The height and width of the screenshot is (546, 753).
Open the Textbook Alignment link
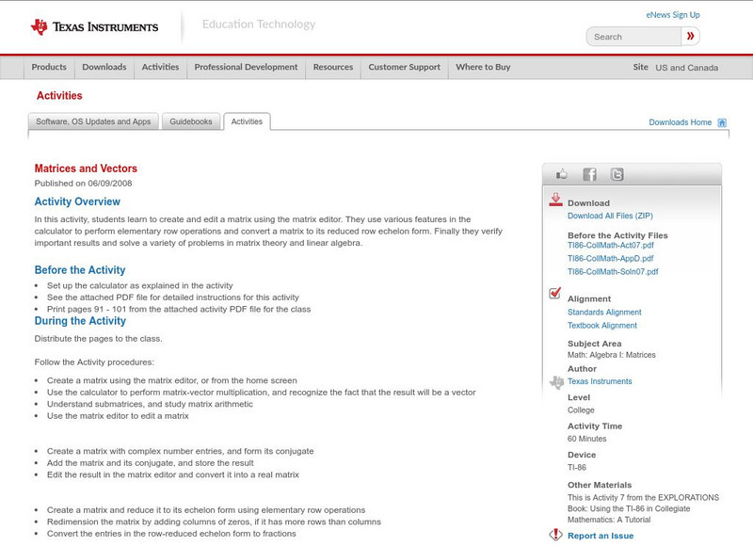tap(602, 326)
